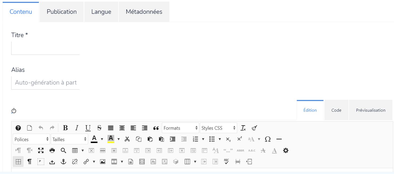Insert an anchor using the anchor icon
The width and height of the screenshot is (394, 174).
pyautogui.click(x=63, y=162)
